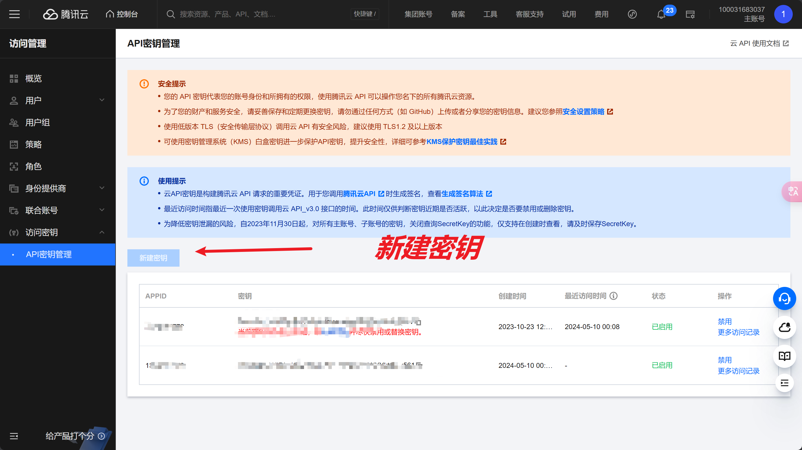Click the mini-program icon in header
The width and height of the screenshot is (802, 450).
click(x=632, y=14)
